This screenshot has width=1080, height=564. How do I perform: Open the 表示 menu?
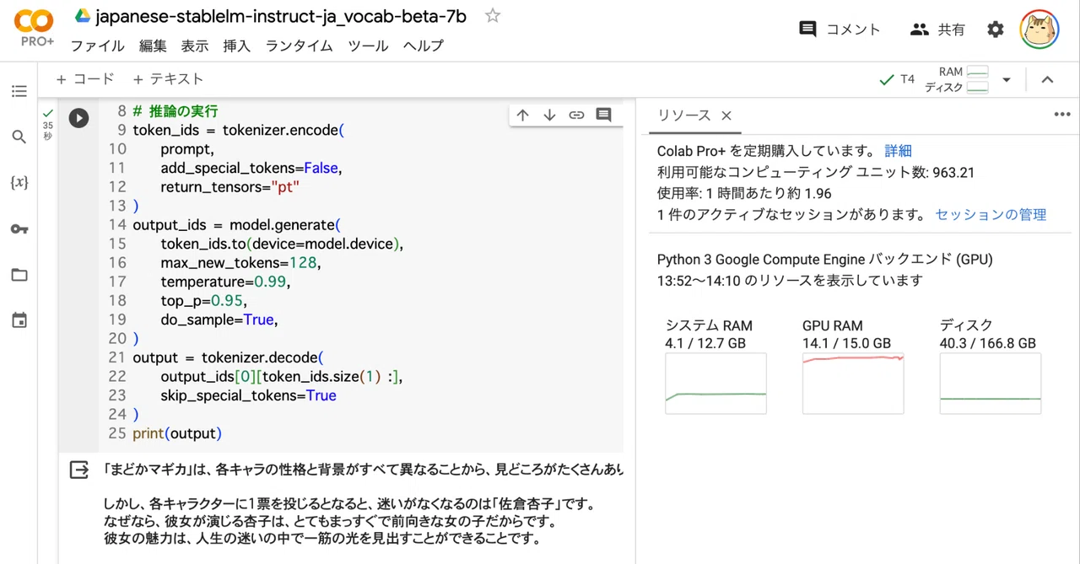click(195, 46)
